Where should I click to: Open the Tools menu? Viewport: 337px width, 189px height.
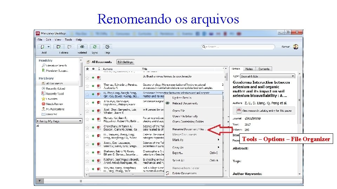(x=68, y=40)
